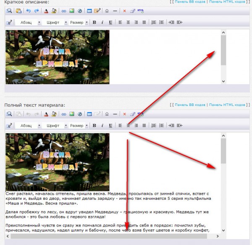Insert media in short description editor

80,11
